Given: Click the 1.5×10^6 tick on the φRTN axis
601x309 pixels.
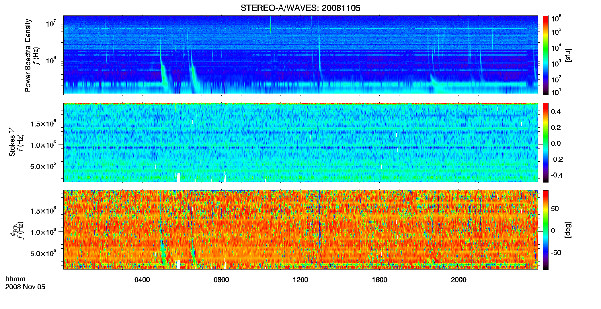Looking at the screenshot, I should [x=43, y=210].
